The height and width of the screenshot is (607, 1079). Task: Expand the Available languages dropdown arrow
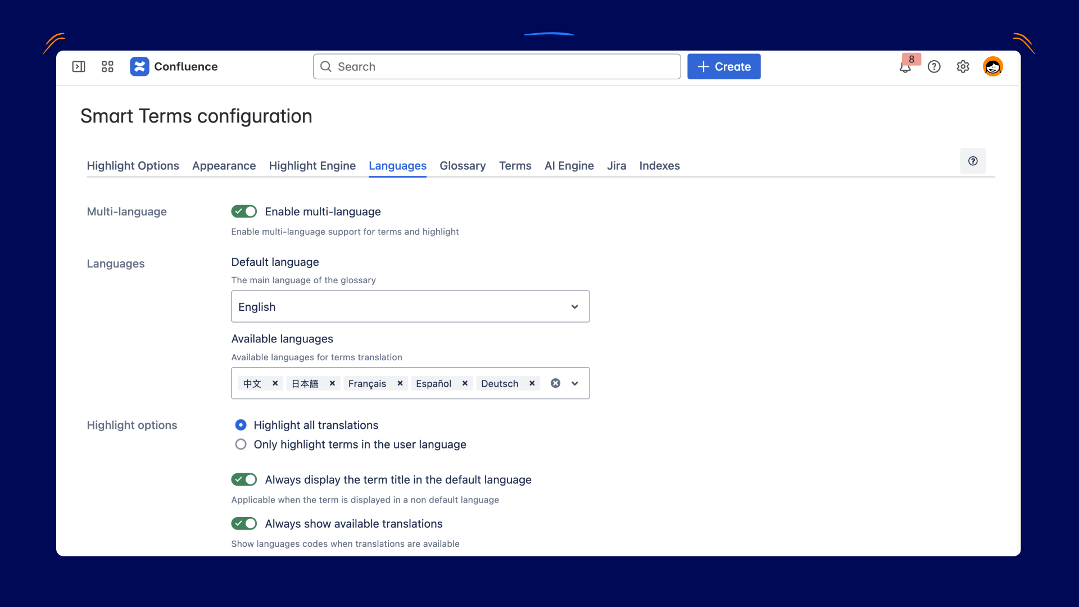pyautogui.click(x=575, y=383)
